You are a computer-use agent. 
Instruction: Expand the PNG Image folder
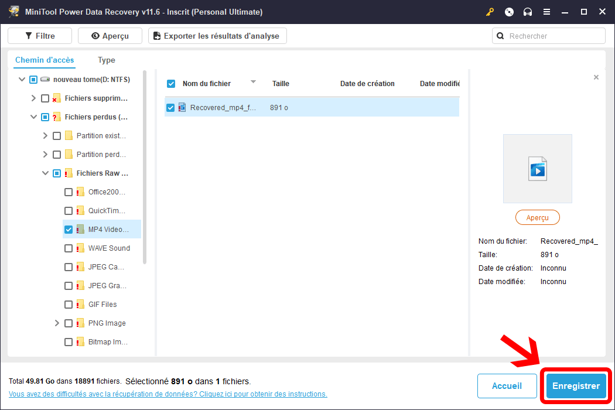(x=57, y=323)
